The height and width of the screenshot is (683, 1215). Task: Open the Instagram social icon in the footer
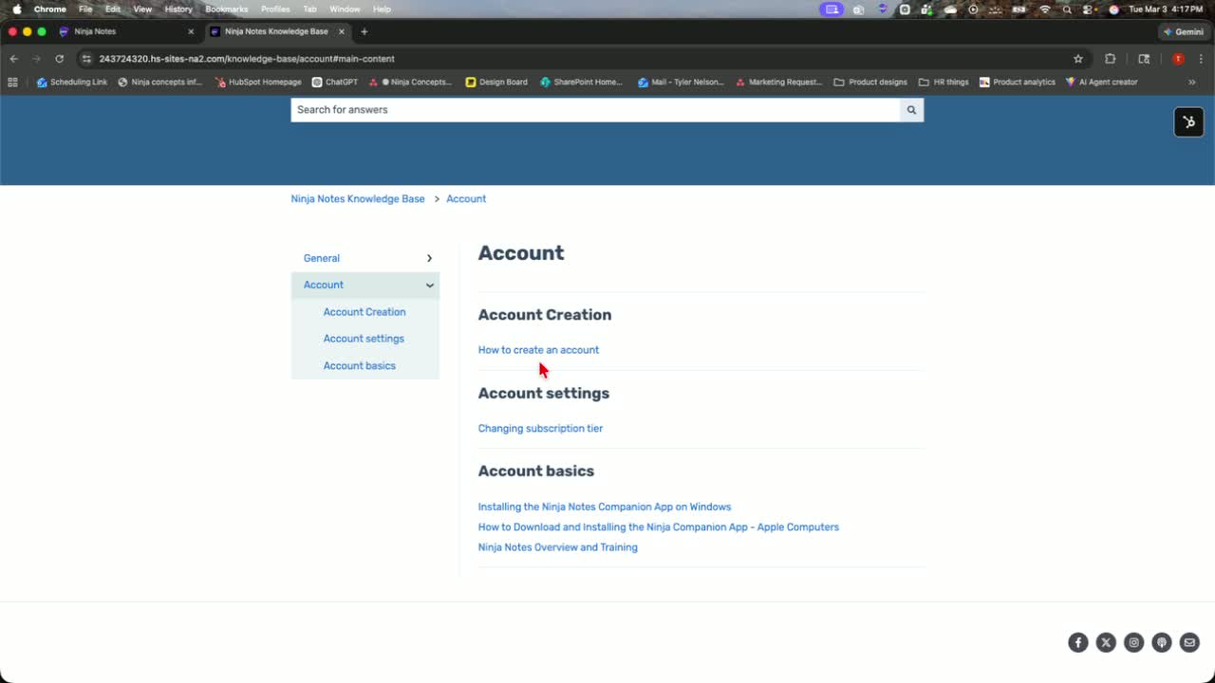(1133, 643)
